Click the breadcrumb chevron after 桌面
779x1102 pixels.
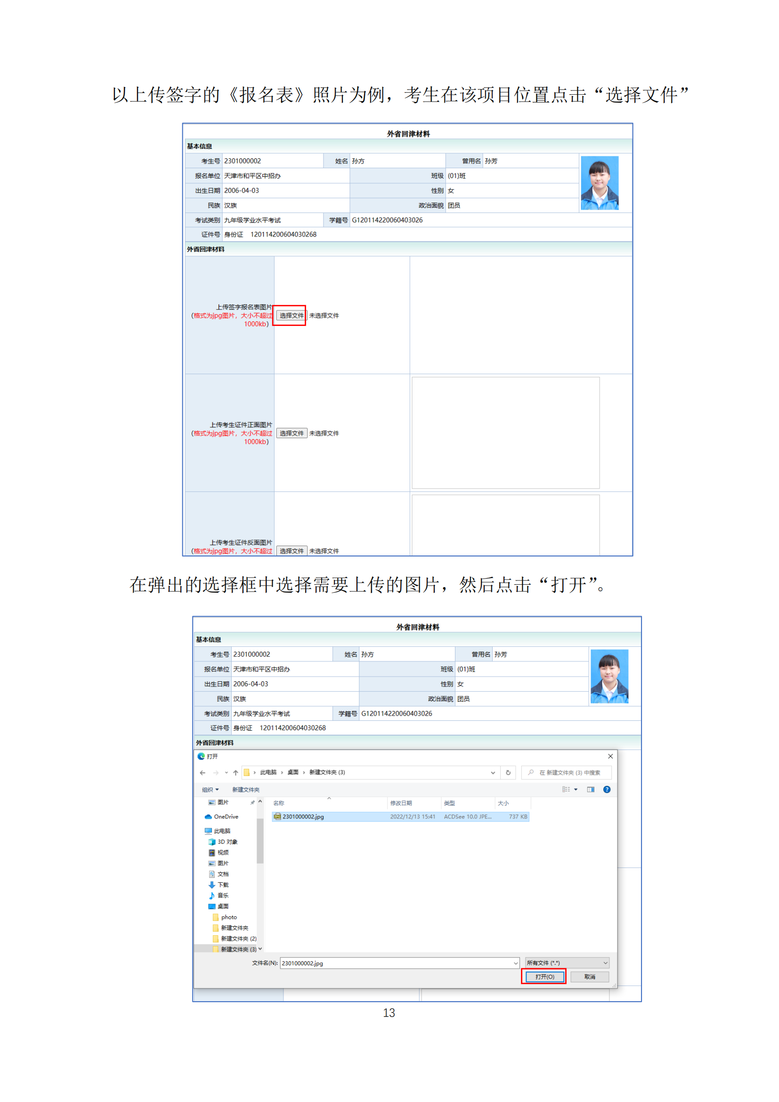click(304, 772)
